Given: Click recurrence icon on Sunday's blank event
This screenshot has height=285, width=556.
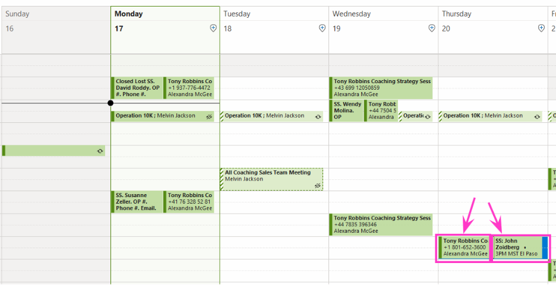Looking at the screenshot, I should pos(100,151).
